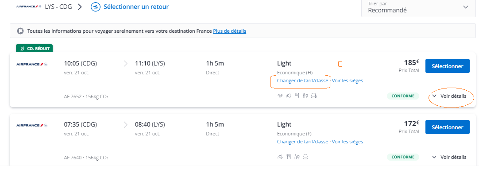The height and width of the screenshot is (177, 479).
Task: Click Changer de tarif/classe for 10:05 flight
Action: coord(302,81)
